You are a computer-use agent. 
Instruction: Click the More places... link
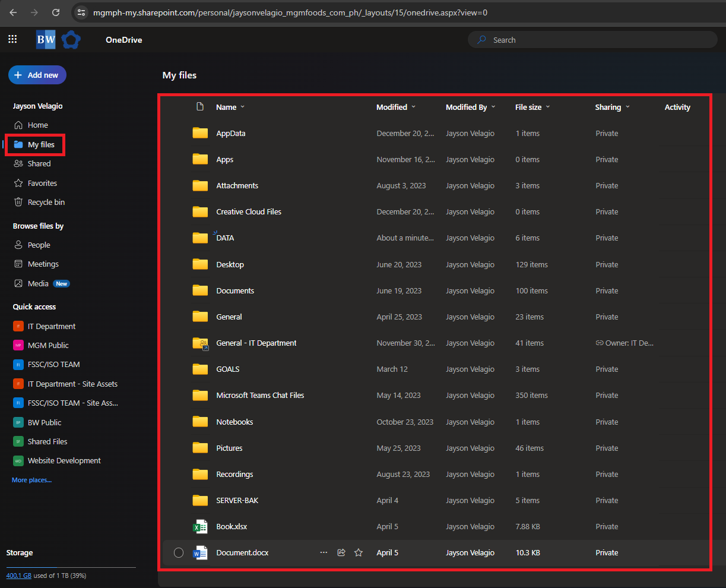[x=31, y=480]
